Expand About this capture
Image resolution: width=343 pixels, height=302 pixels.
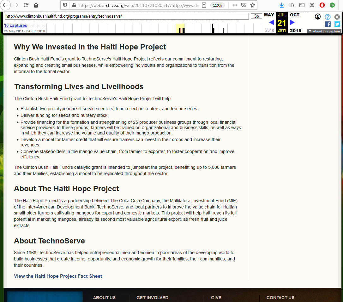tap(324, 31)
